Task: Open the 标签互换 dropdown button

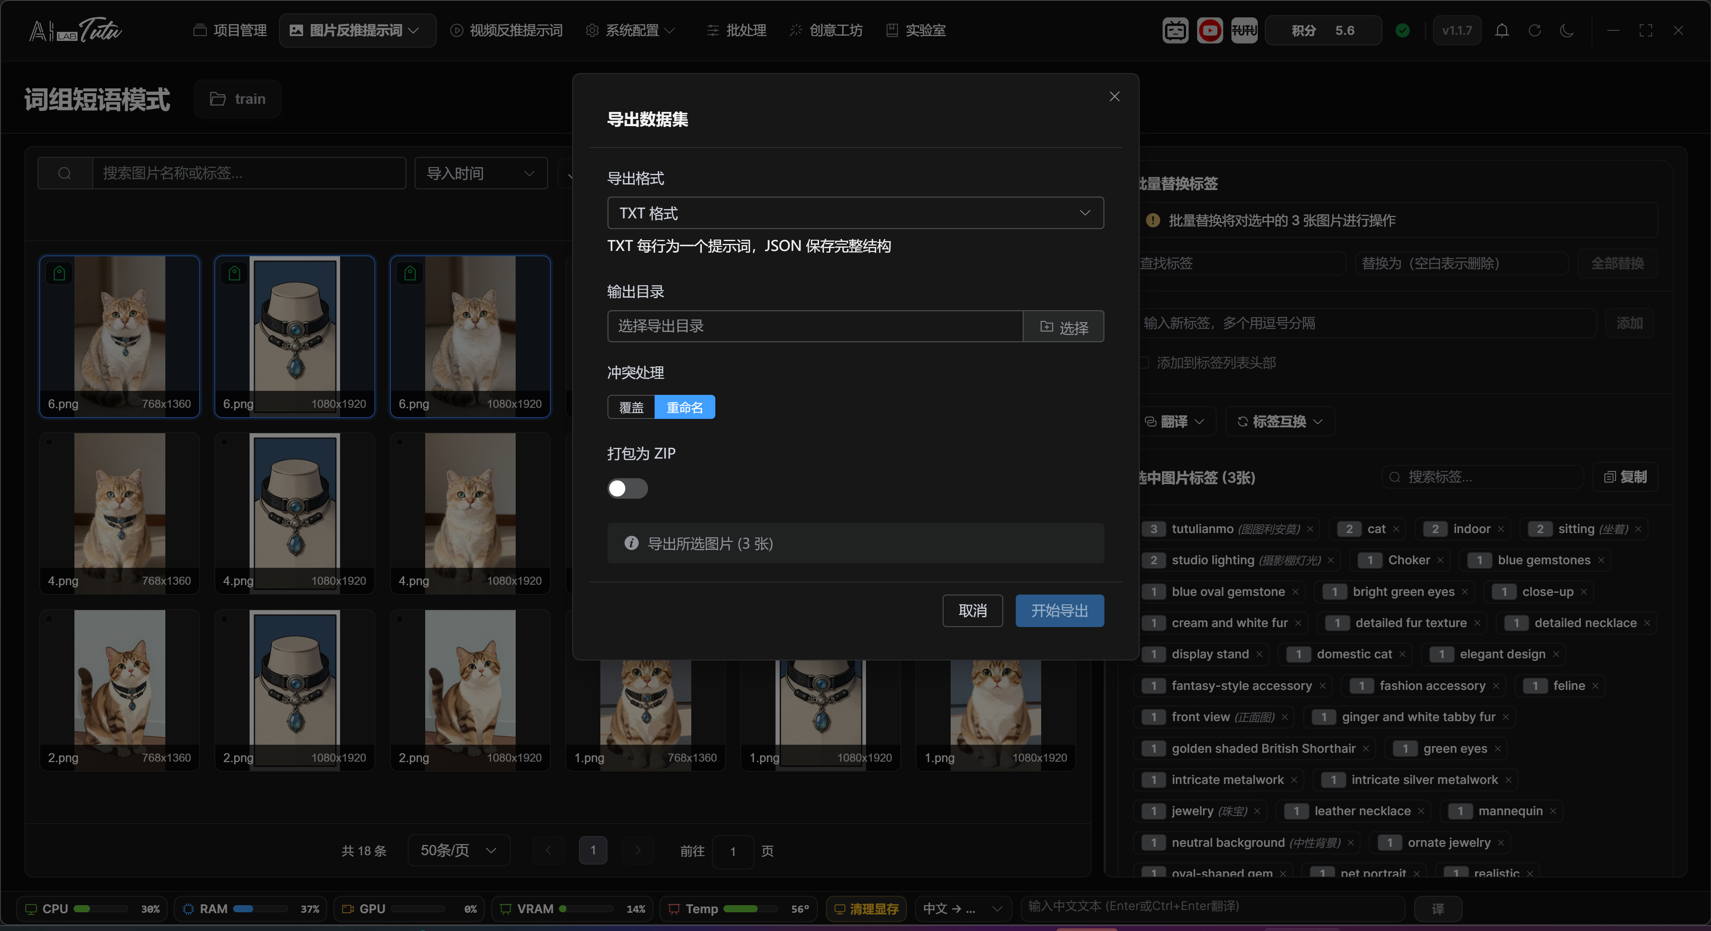Action: [1280, 422]
